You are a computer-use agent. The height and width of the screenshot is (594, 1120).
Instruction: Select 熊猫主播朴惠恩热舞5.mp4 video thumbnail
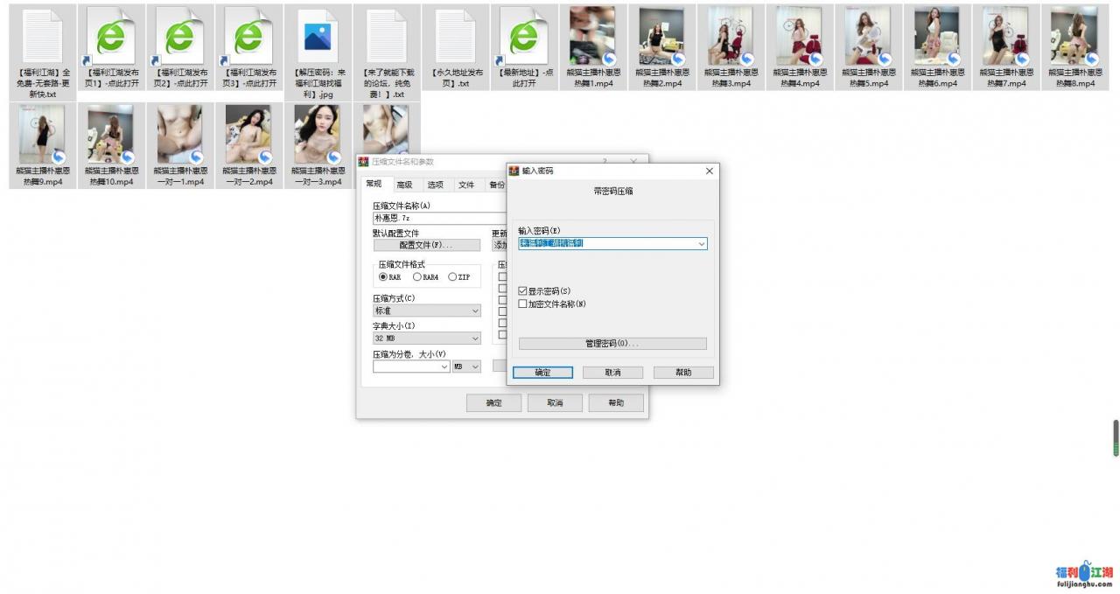click(869, 39)
